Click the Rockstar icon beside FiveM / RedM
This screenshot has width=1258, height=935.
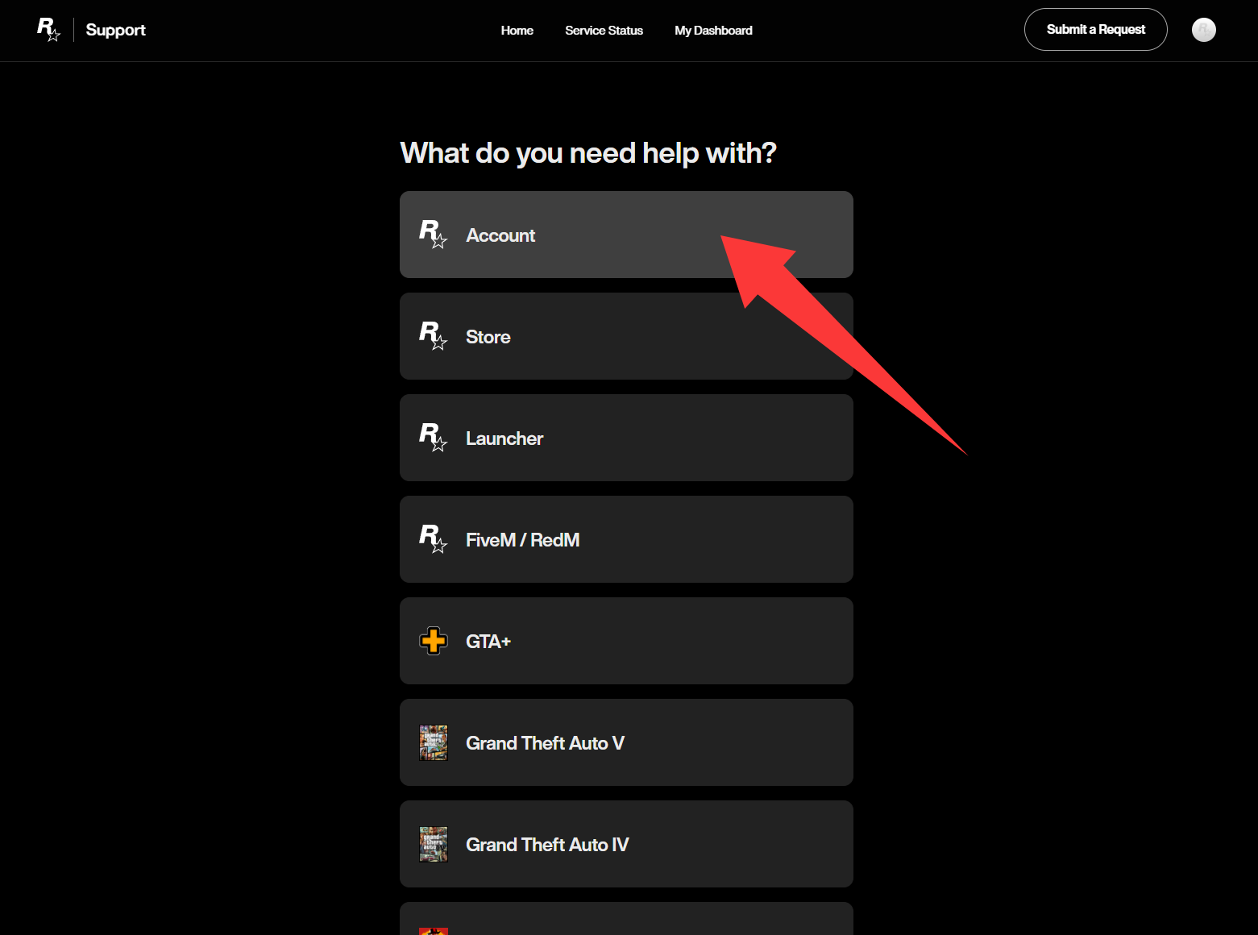(433, 539)
